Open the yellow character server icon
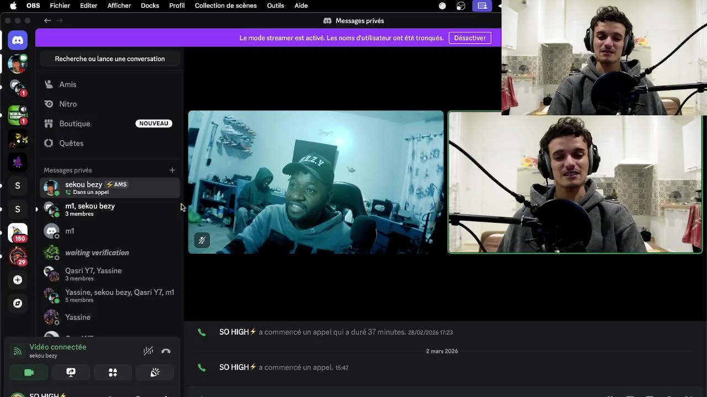Image resolution: width=707 pixels, height=397 pixels. point(18,139)
